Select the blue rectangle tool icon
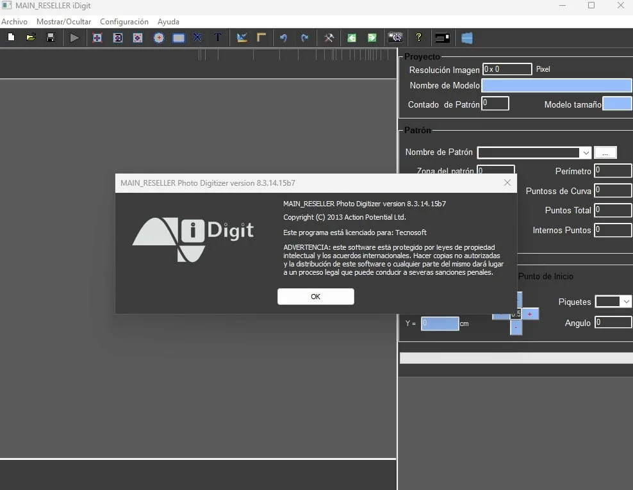This screenshot has width=633, height=490. point(179,38)
